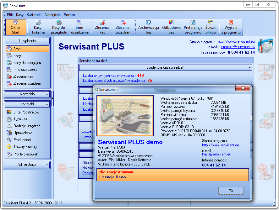Launch Odbudowa baz toolbar tool
Viewport: 279px width, 210px height.
click(171, 27)
